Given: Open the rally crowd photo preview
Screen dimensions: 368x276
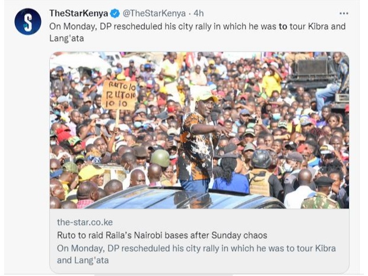Looking at the screenshot, I should 199,130.
